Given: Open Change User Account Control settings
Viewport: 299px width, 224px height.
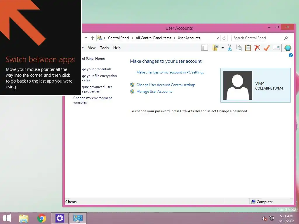Looking at the screenshot, I should [x=166, y=85].
